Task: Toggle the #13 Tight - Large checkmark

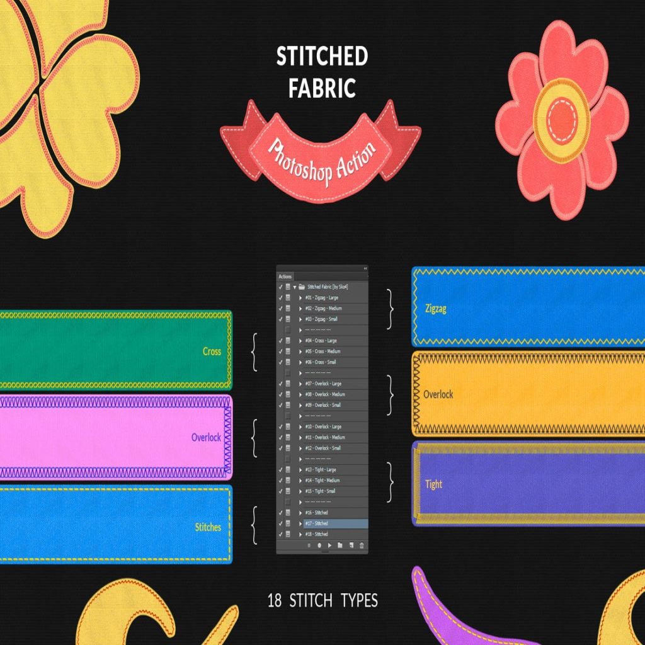Action: click(280, 470)
